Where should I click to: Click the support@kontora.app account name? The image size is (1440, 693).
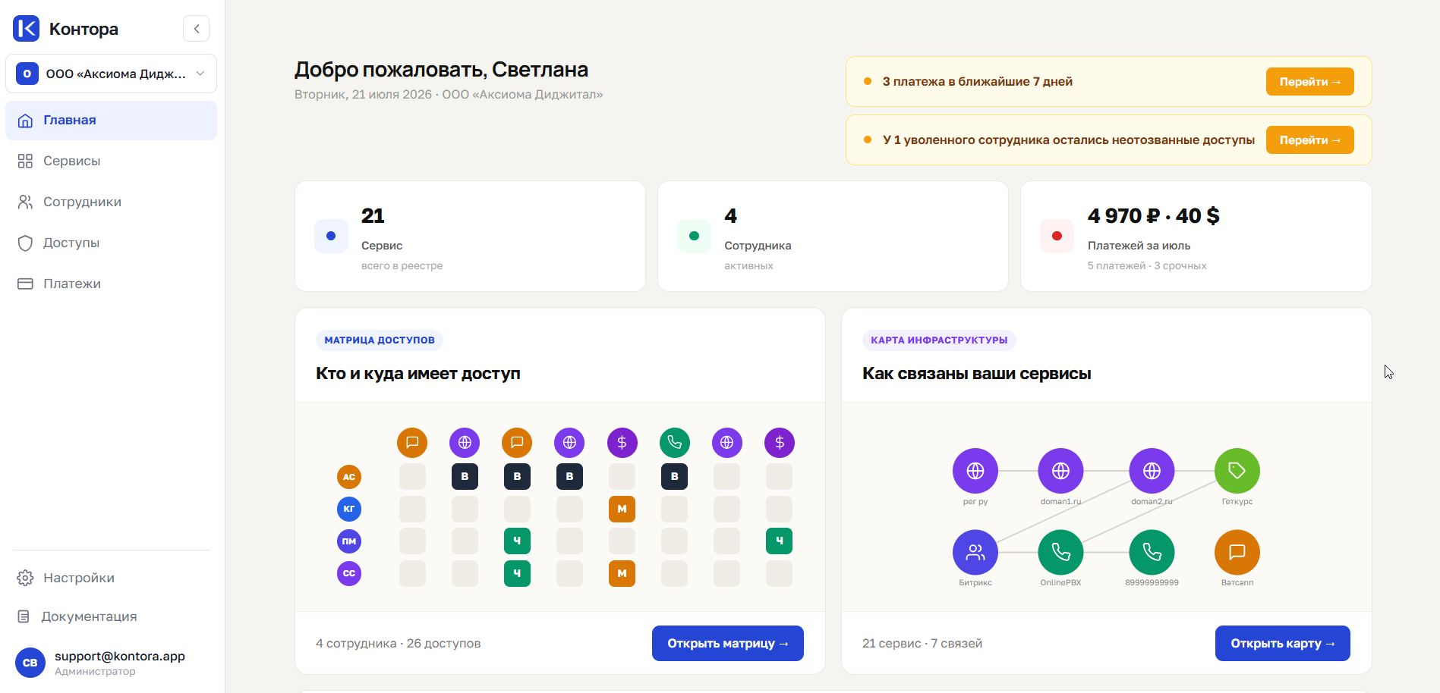pos(120,656)
